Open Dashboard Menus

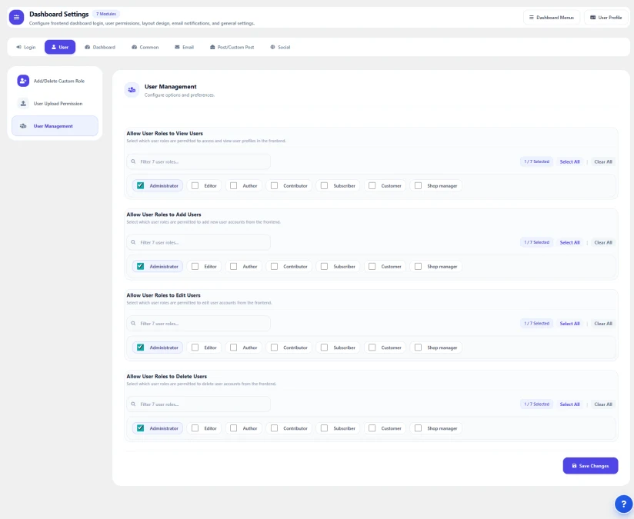[x=552, y=18]
